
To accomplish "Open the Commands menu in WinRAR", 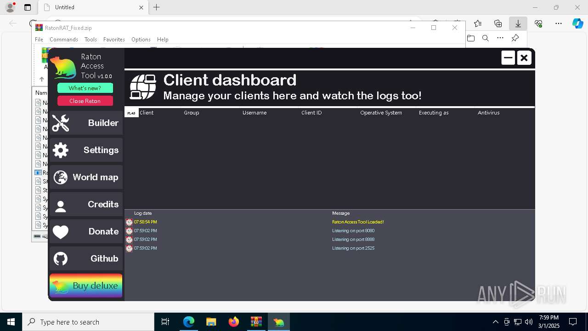I will click(x=64, y=40).
